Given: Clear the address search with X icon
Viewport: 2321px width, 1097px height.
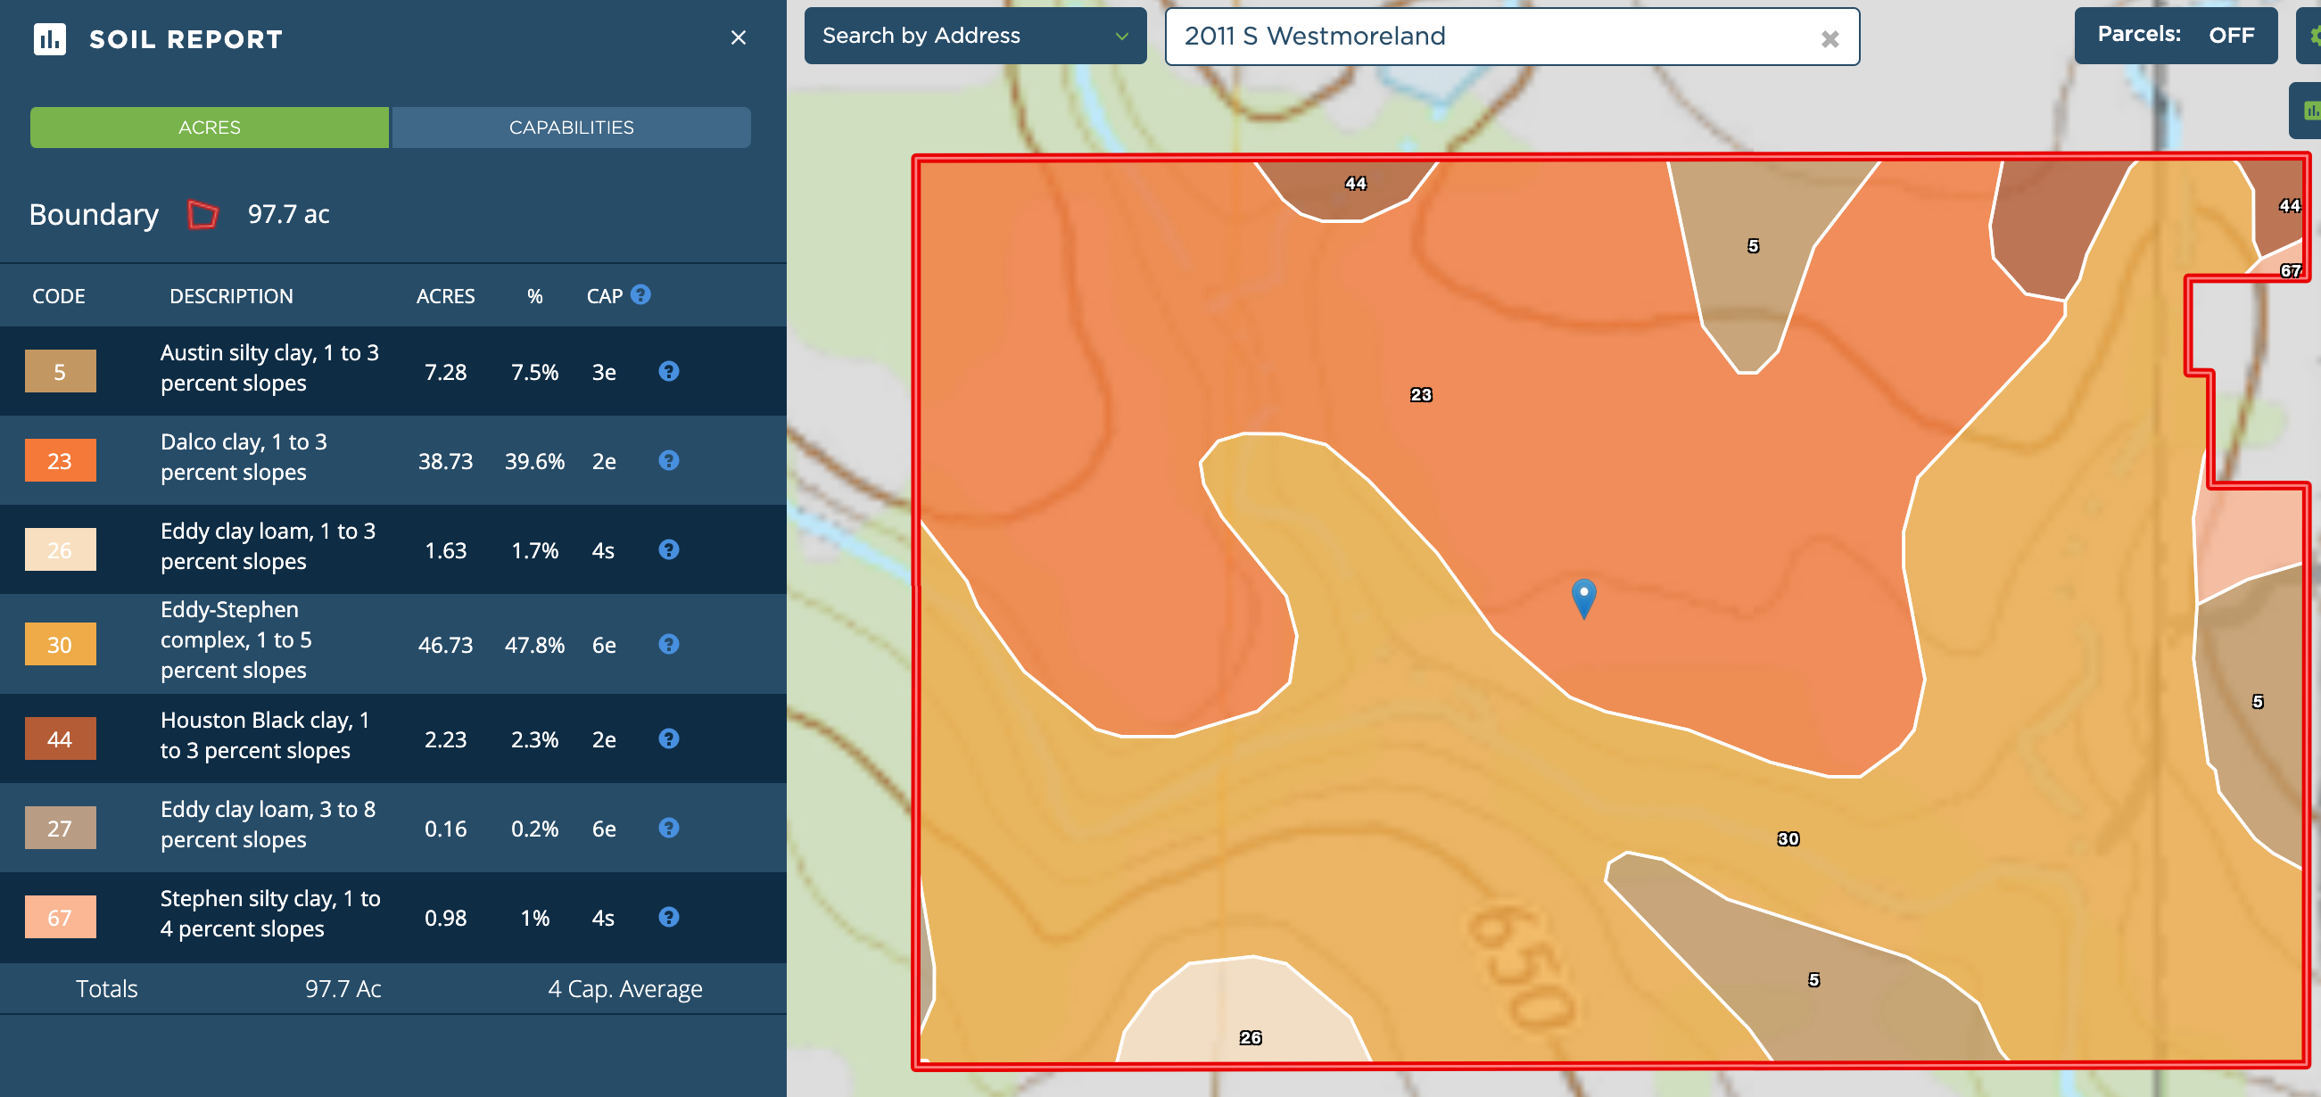Looking at the screenshot, I should pyautogui.click(x=1829, y=38).
